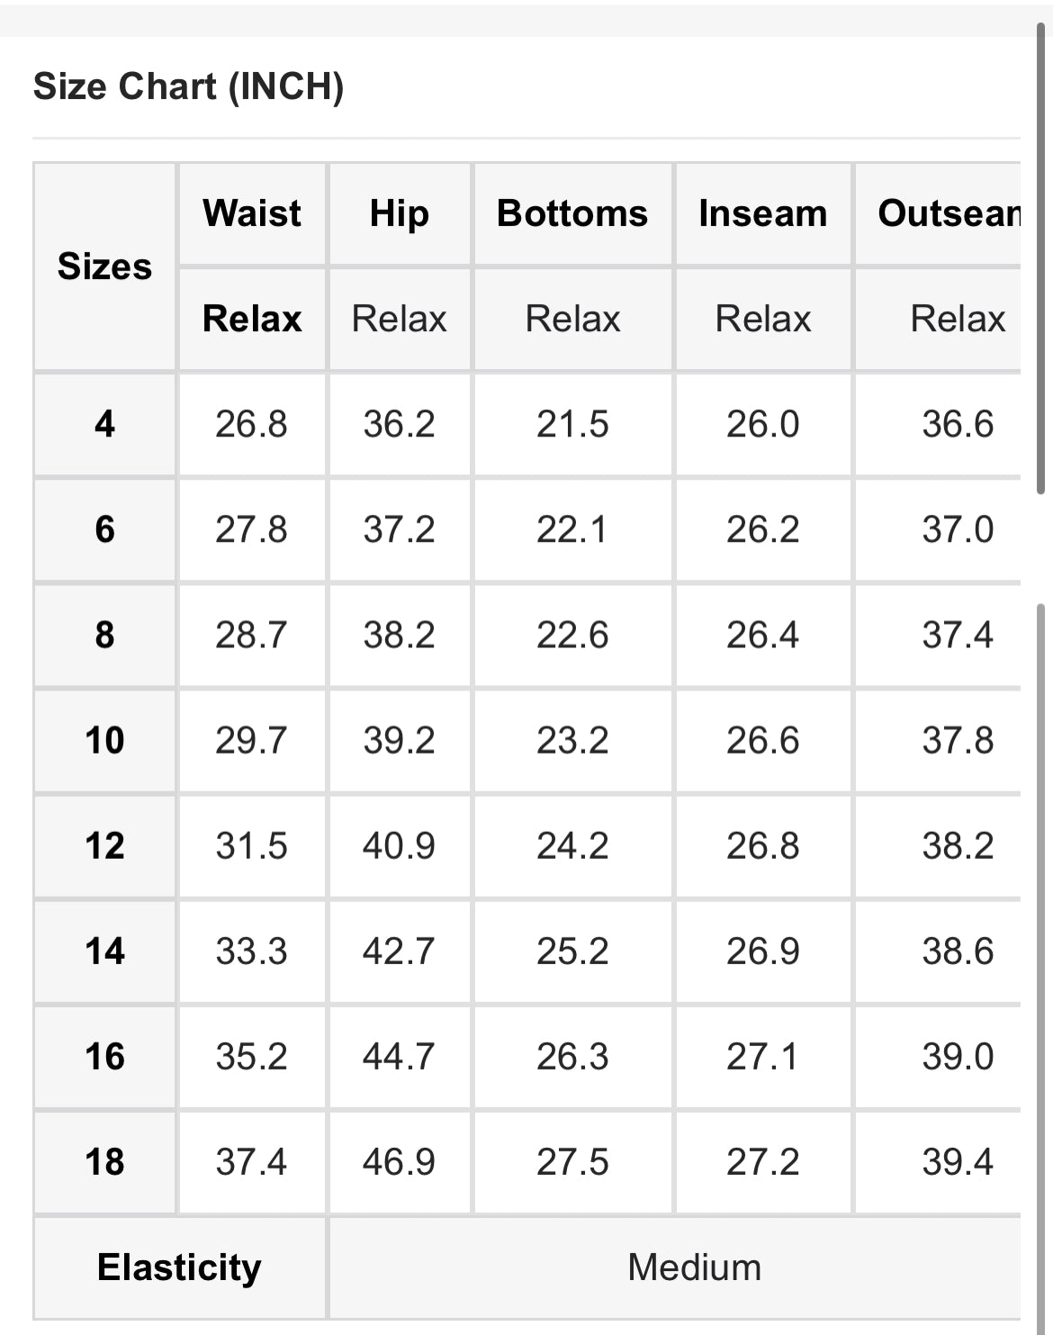Click the size 16 outseam value 39.0
Image resolution: width=1053 pixels, height=1335 pixels.
[x=958, y=1057]
